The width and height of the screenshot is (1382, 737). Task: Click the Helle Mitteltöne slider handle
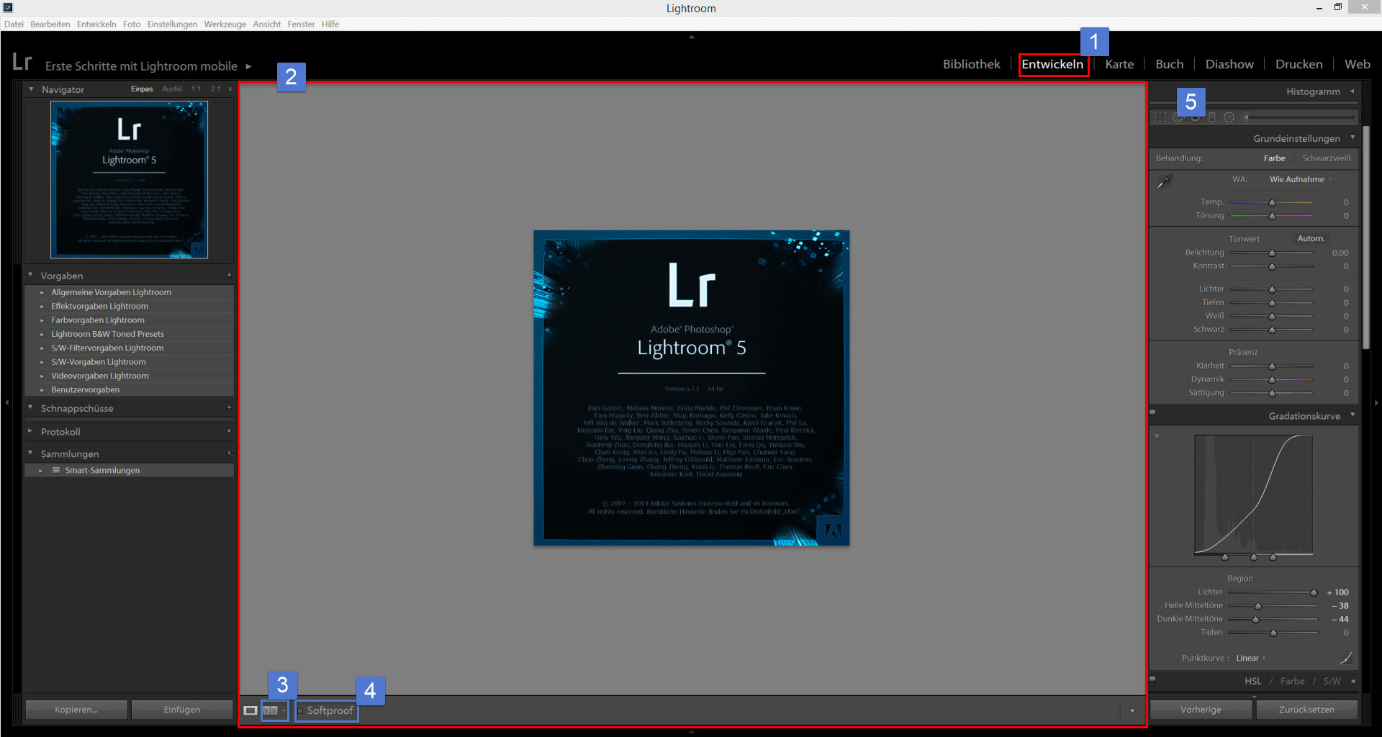click(x=1258, y=606)
